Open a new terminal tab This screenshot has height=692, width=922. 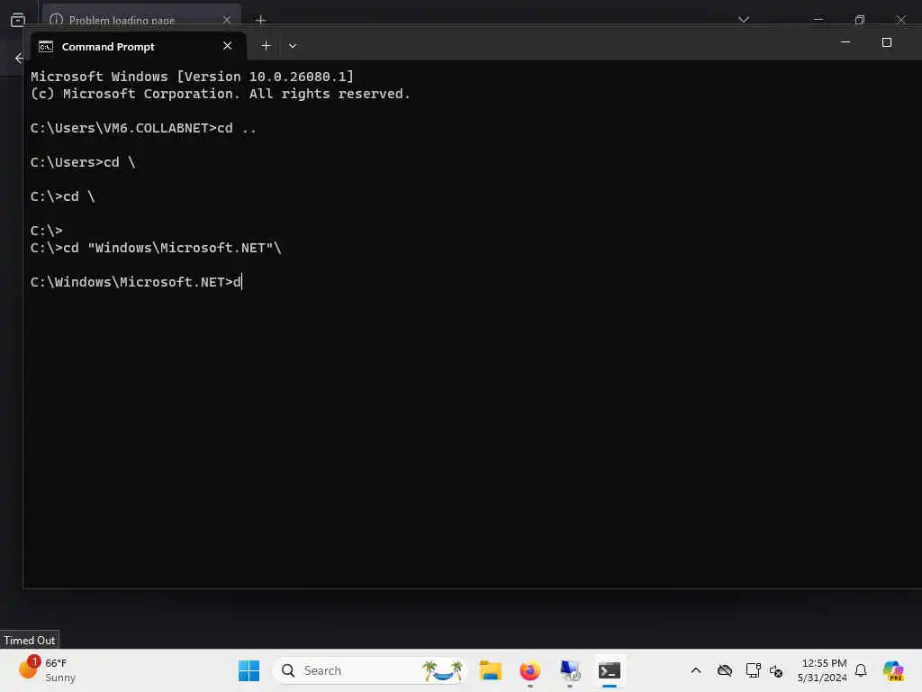(266, 46)
